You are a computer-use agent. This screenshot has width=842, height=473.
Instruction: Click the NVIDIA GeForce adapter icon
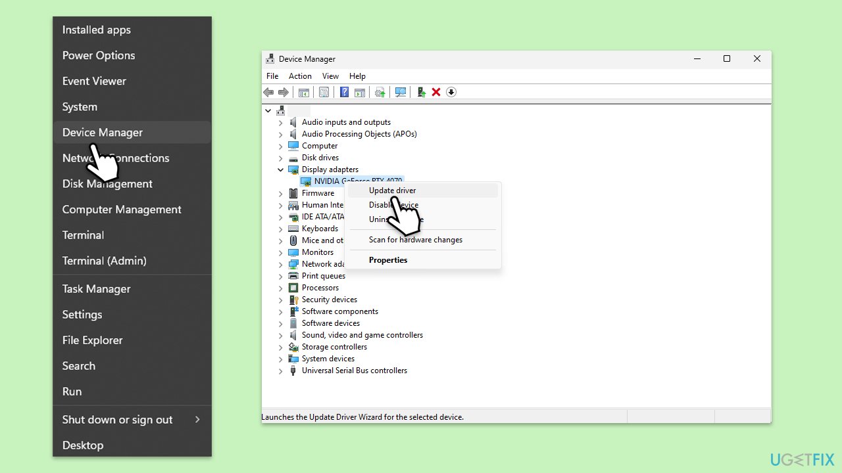tap(306, 181)
